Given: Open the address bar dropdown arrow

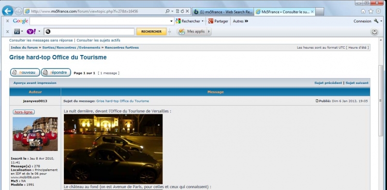Looking at the screenshot, I should coord(172,11).
